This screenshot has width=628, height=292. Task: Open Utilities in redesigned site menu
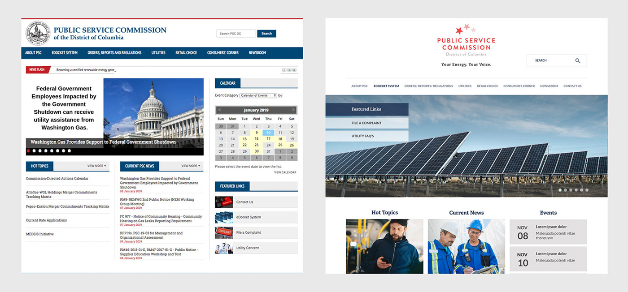[x=465, y=86]
